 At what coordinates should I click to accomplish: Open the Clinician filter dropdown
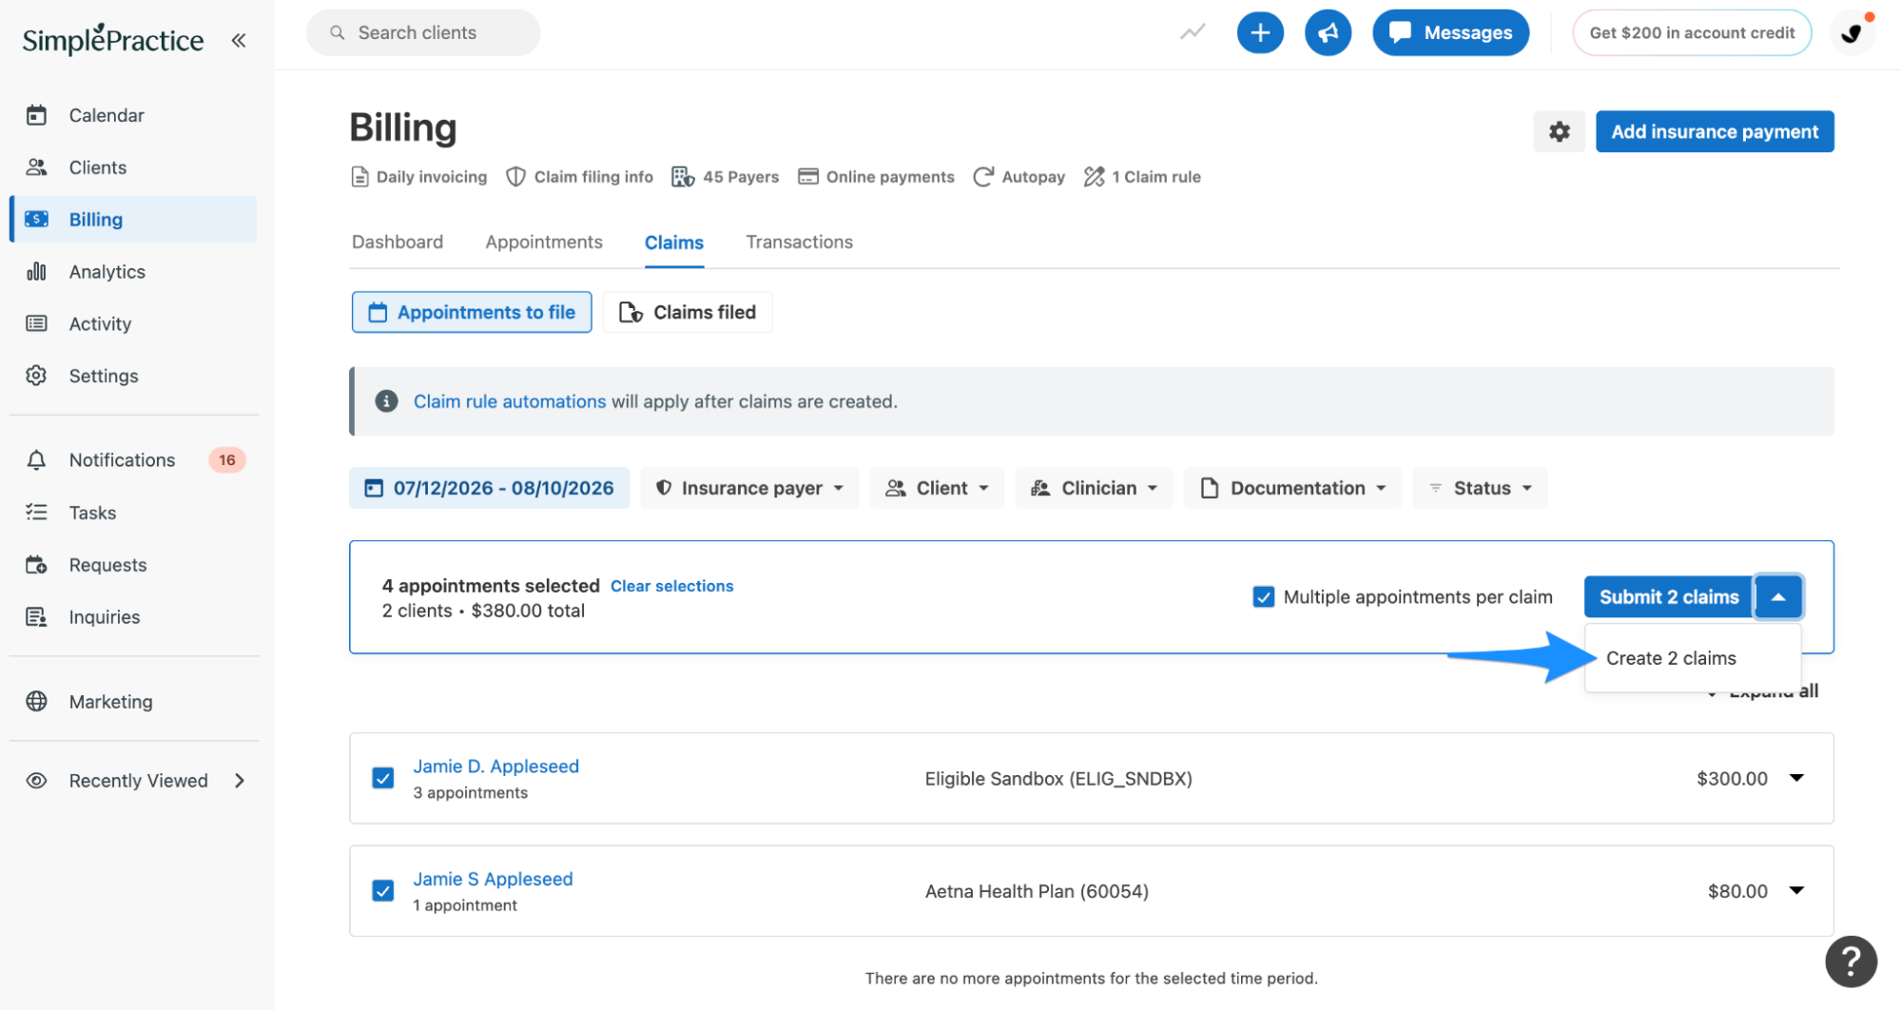[x=1094, y=488]
